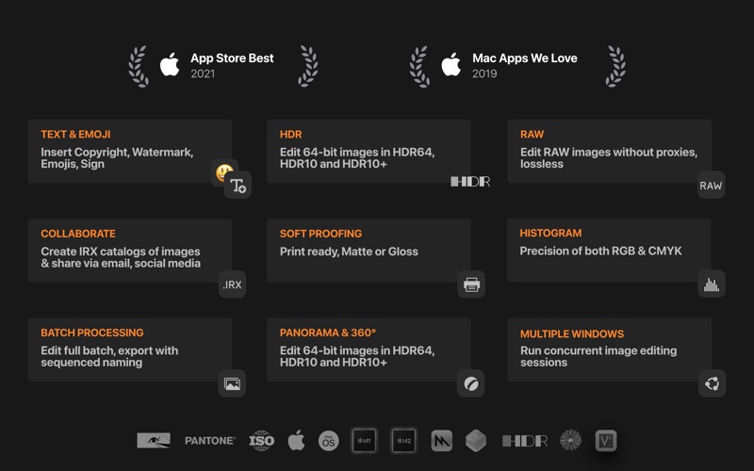Click the printer icon for Soft Proofing
The height and width of the screenshot is (471, 754).
click(x=471, y=284)
